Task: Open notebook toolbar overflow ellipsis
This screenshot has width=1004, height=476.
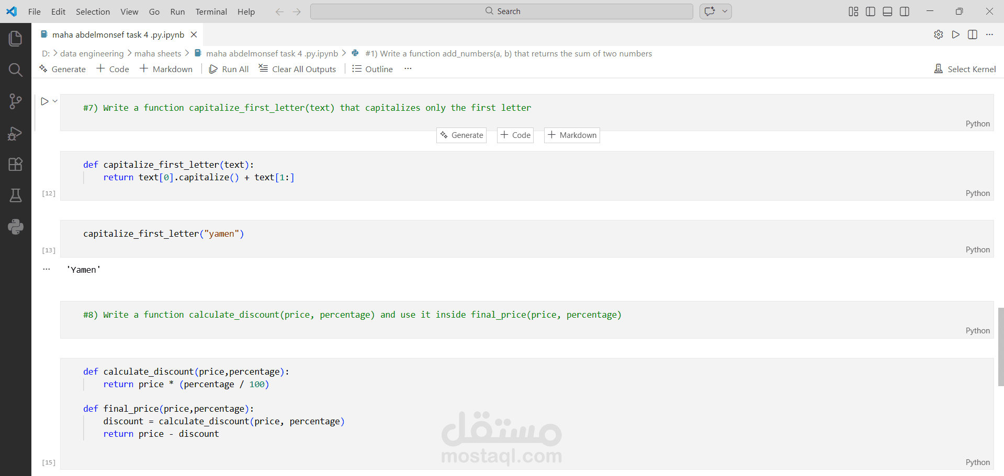Action: (x=408, y=69)
